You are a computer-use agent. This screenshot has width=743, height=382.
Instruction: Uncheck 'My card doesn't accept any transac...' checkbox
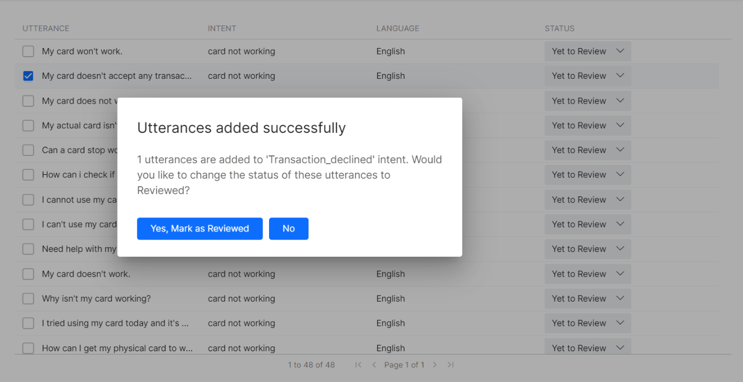point(28,76)
